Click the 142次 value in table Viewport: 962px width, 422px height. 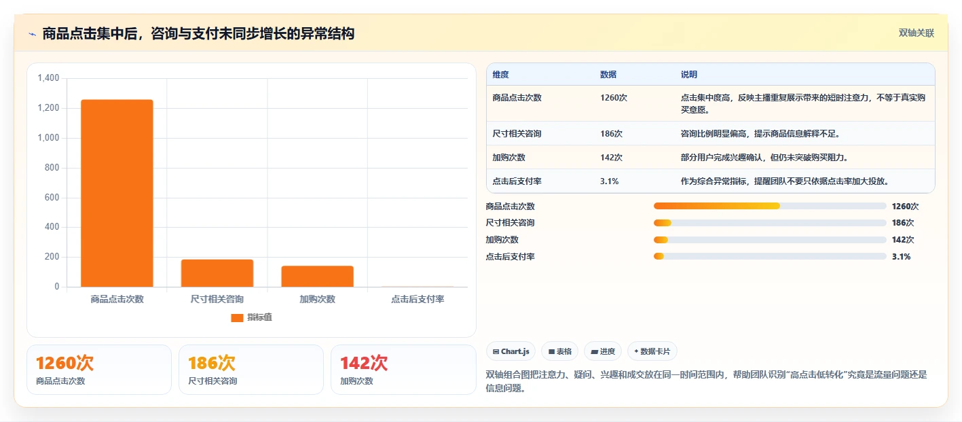[612, 158]
